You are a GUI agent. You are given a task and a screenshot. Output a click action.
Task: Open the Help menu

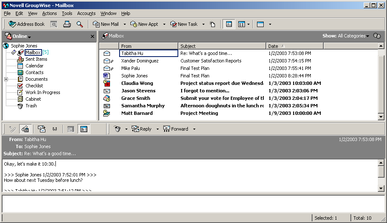tap(126, 13)
